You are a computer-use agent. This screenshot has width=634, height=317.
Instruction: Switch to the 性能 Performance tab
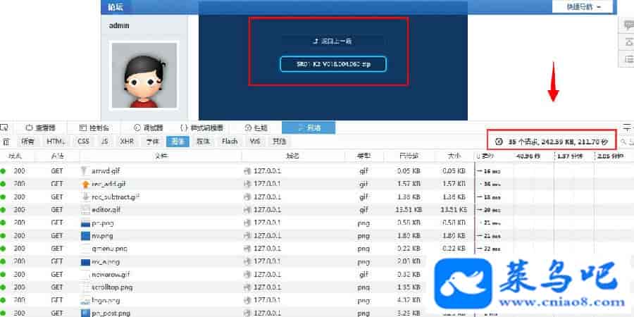(256, 128)
